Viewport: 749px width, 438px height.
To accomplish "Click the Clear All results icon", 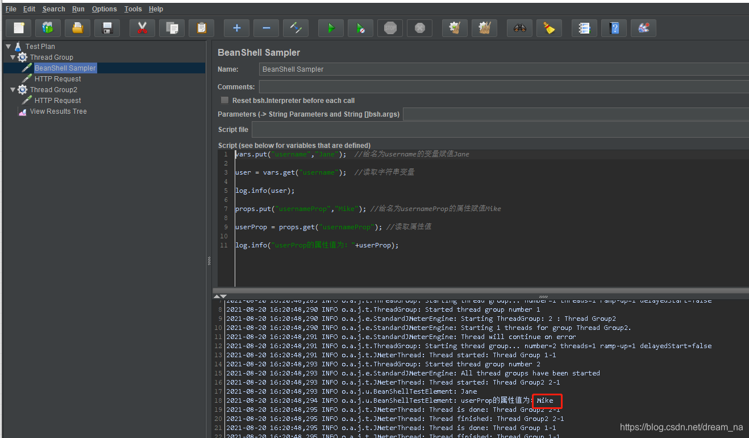I will click(484, 28).
